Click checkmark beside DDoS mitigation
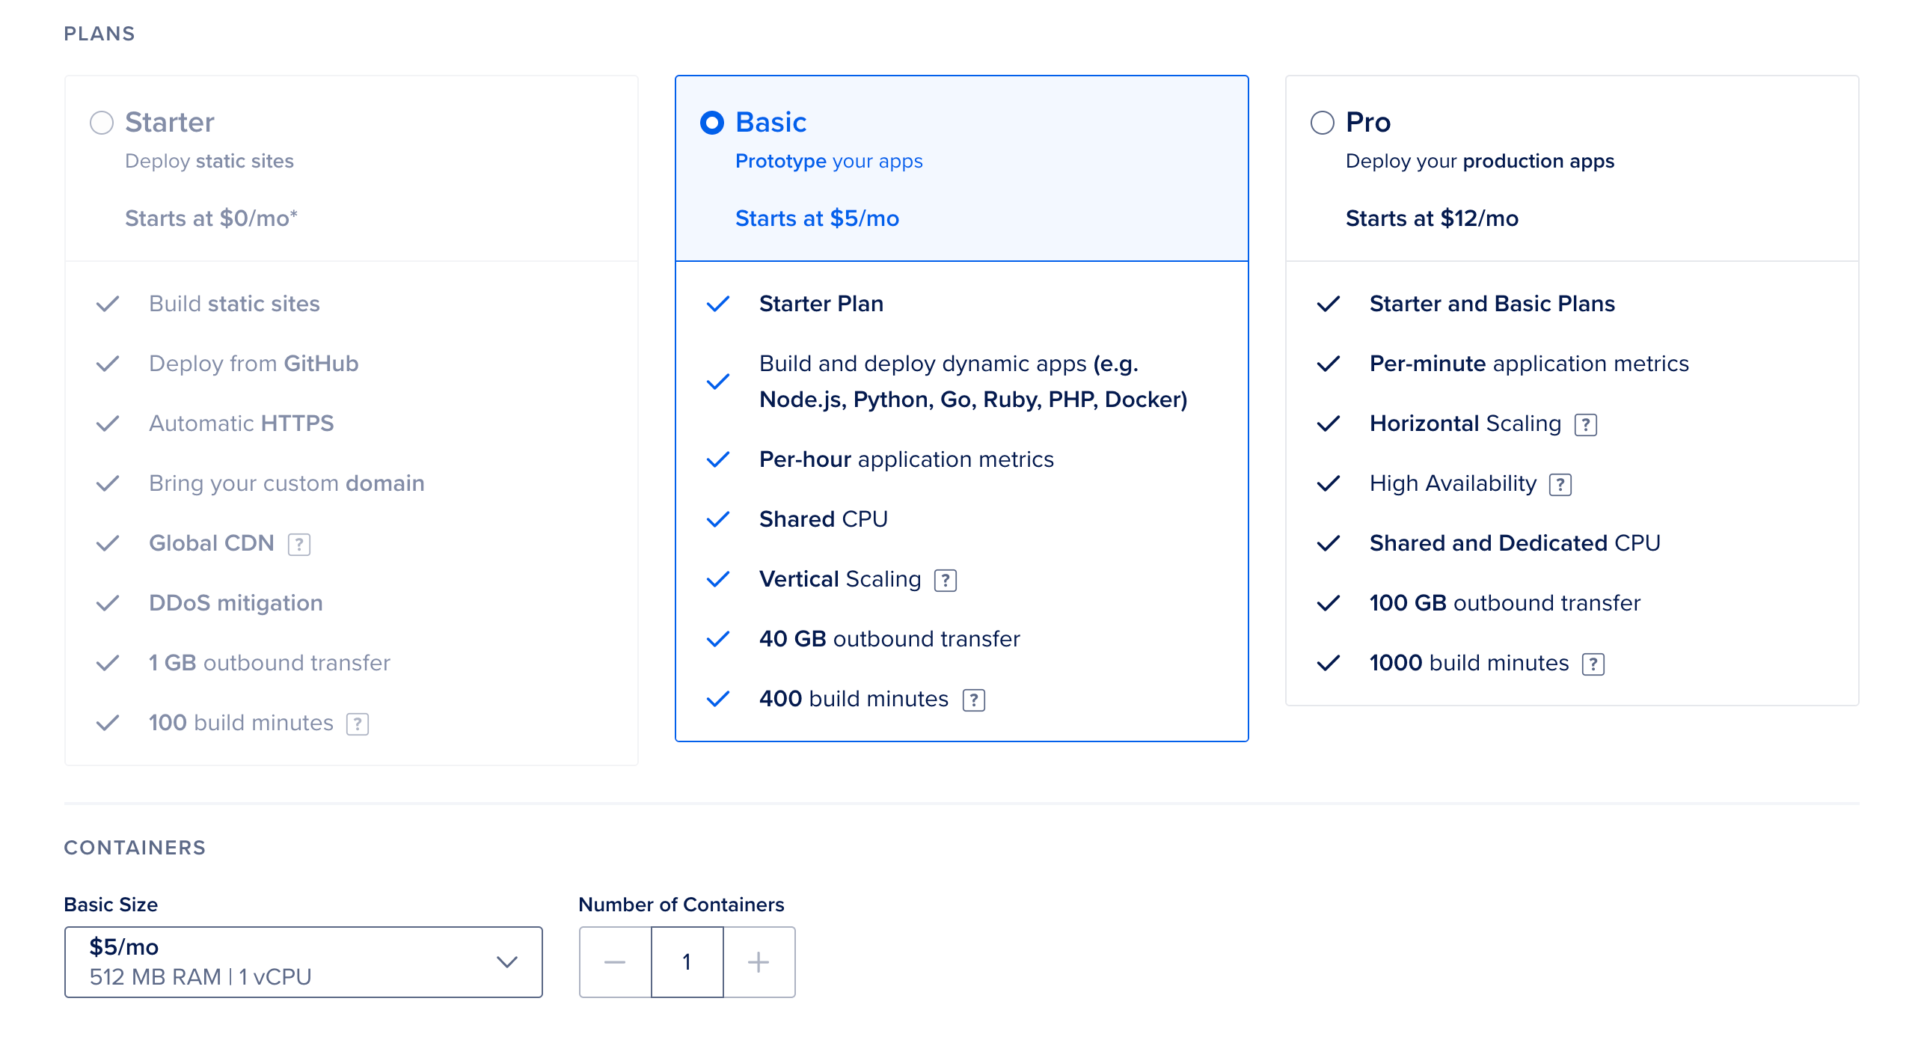Screen dimensions: 1918x1037 tap(108, 603)
